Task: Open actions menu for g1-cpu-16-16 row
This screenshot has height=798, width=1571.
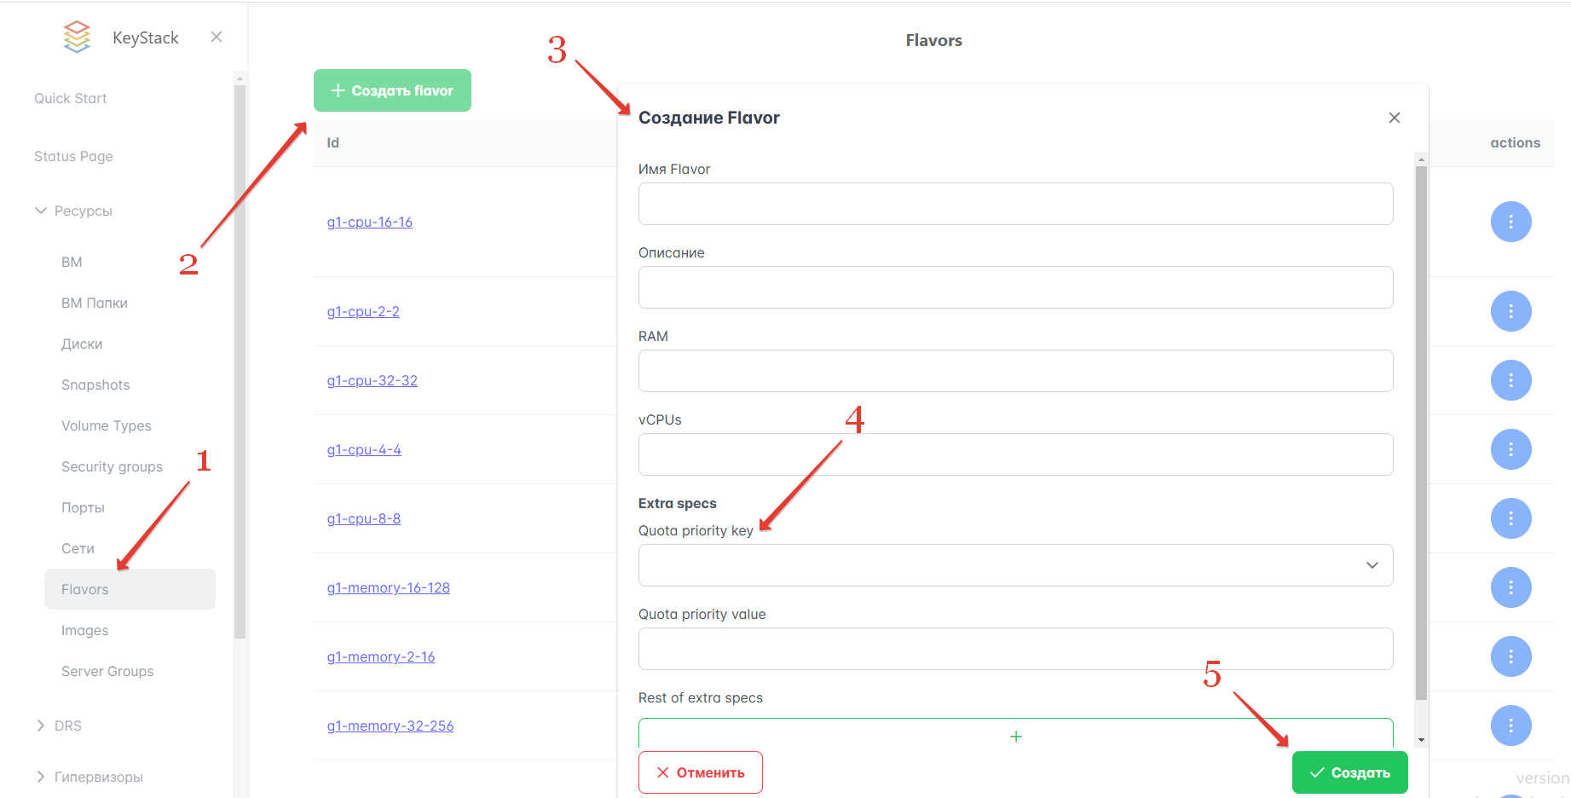Action: (x=1510, y=222)
